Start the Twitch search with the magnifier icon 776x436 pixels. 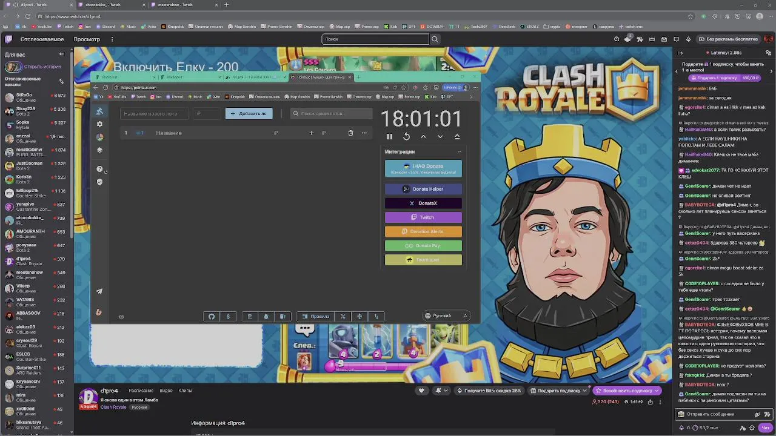[435, 39]
